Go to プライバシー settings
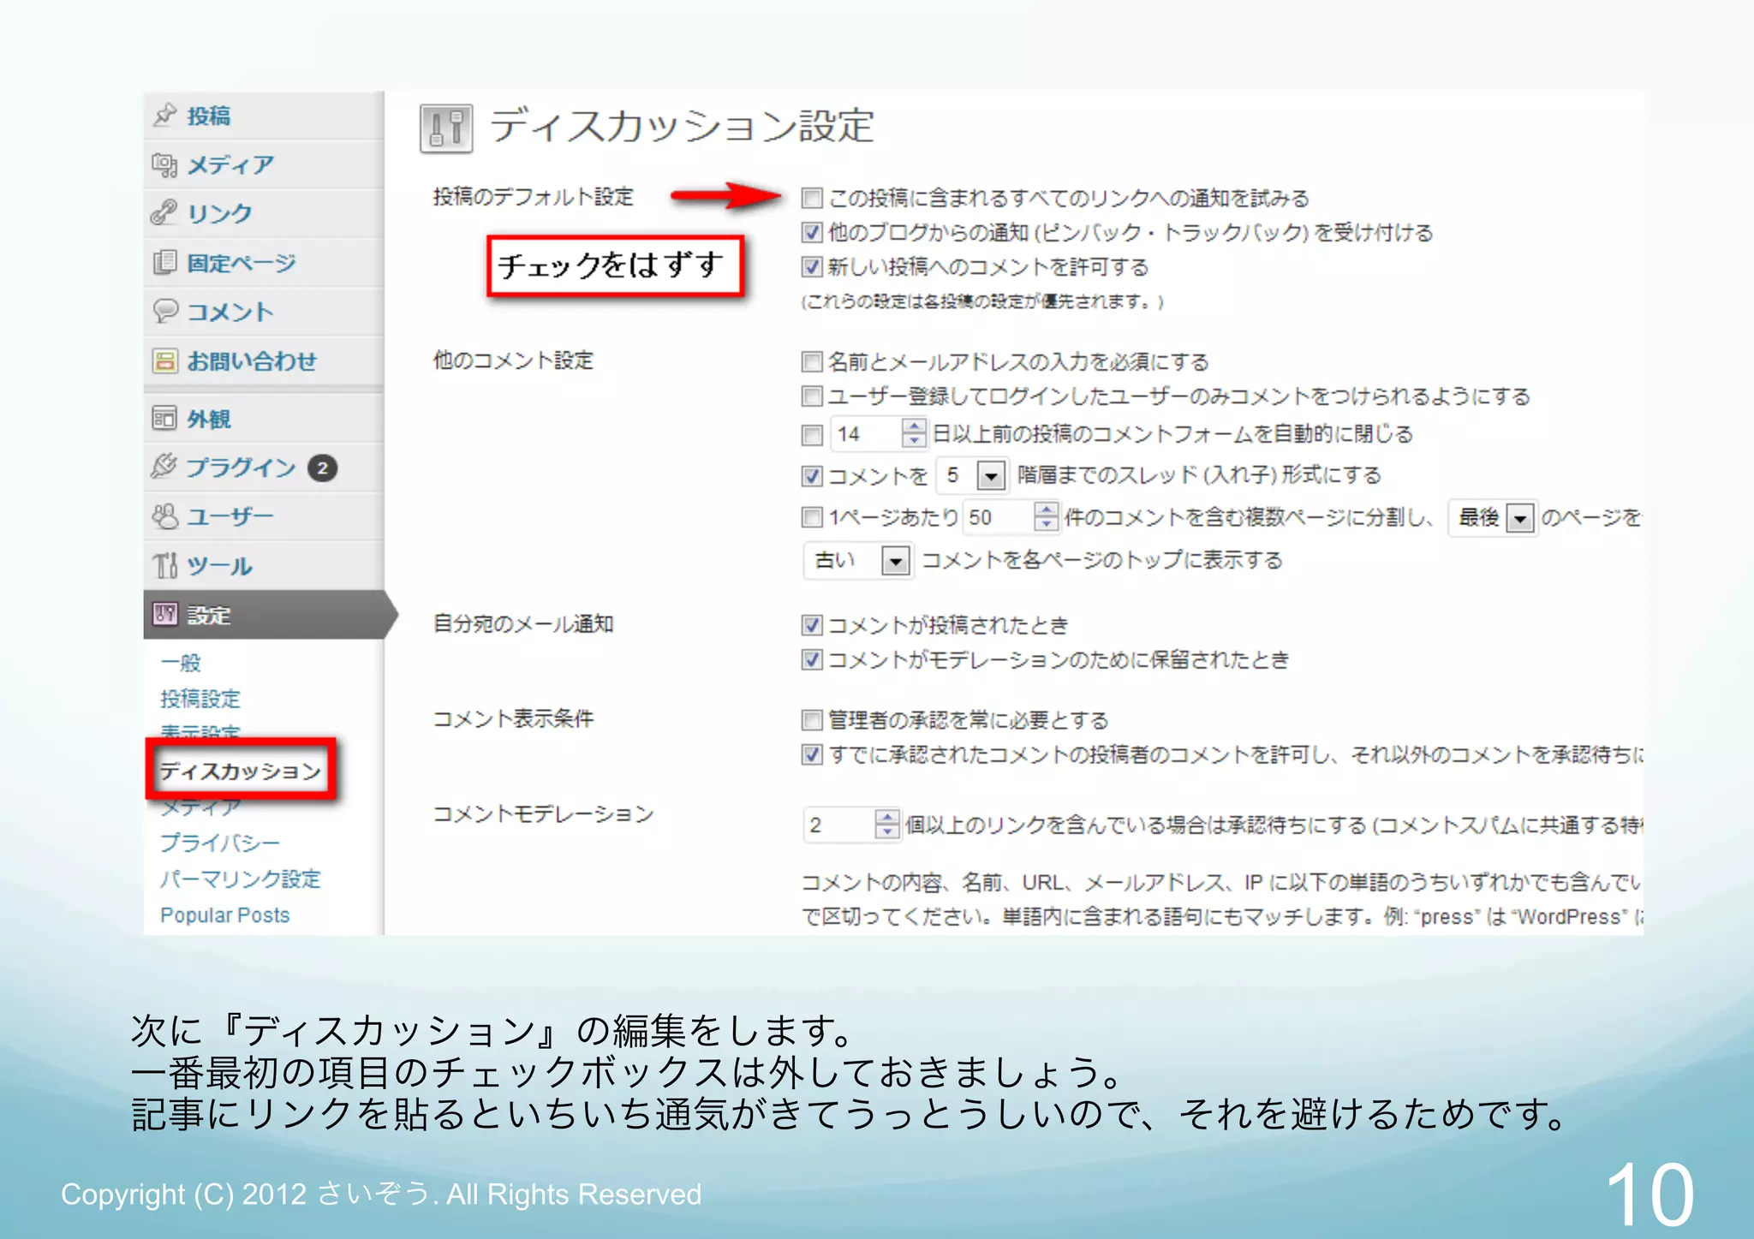 click(x=220, y=843)
